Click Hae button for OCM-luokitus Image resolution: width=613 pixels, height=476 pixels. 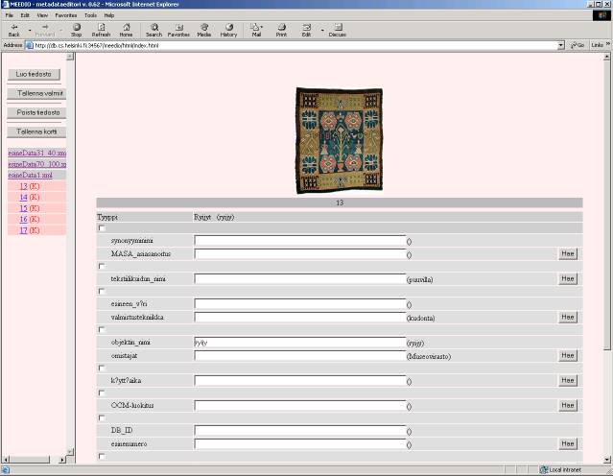(568, 406)
